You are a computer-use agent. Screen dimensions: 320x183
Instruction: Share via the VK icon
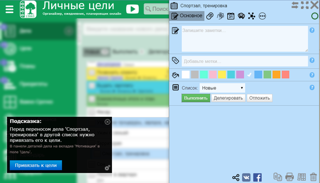(246, 178)
